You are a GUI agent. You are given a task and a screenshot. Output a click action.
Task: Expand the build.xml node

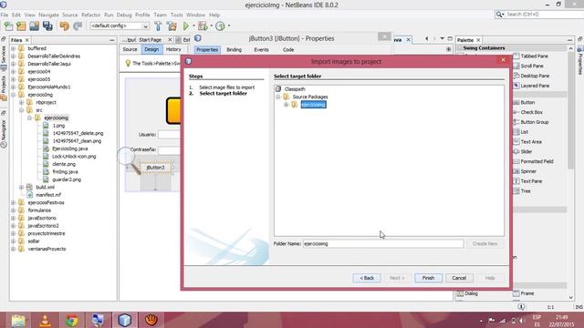(x=22, y=187)
